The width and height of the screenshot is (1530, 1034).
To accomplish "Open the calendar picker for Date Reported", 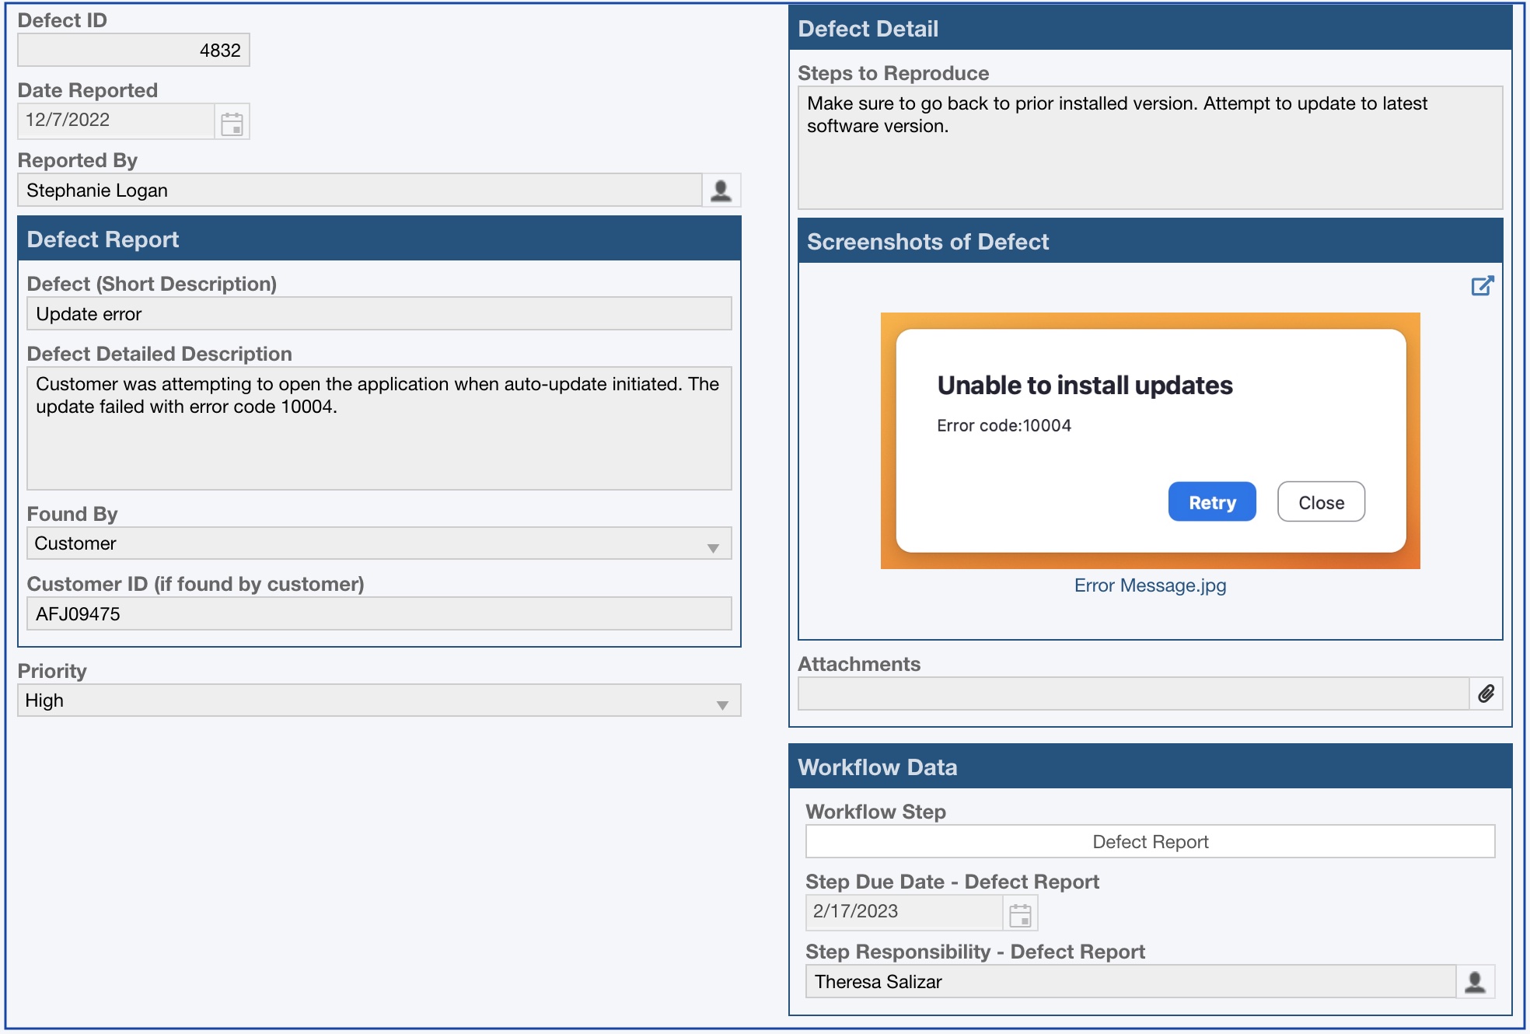I will 232,121.
